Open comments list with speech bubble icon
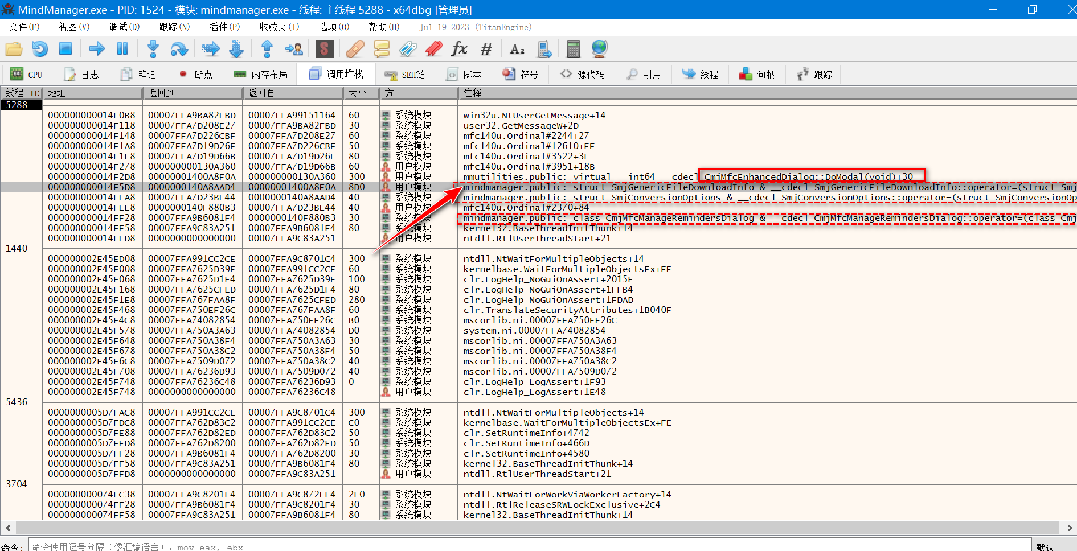The height and width of the screenshot is (551, 1077). (382, 49)
